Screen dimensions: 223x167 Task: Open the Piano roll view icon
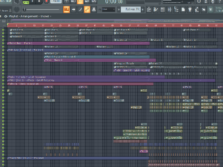click(x=156, y=10)
